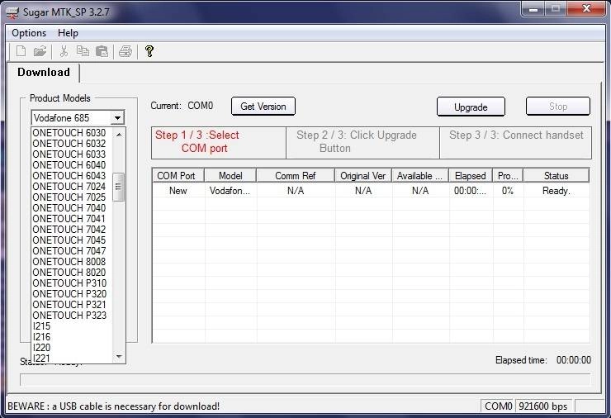The width and height of the screenshot is (611, 418).
Task: Select ONETOUCH P321 from the list
Action: pos(72,305)
